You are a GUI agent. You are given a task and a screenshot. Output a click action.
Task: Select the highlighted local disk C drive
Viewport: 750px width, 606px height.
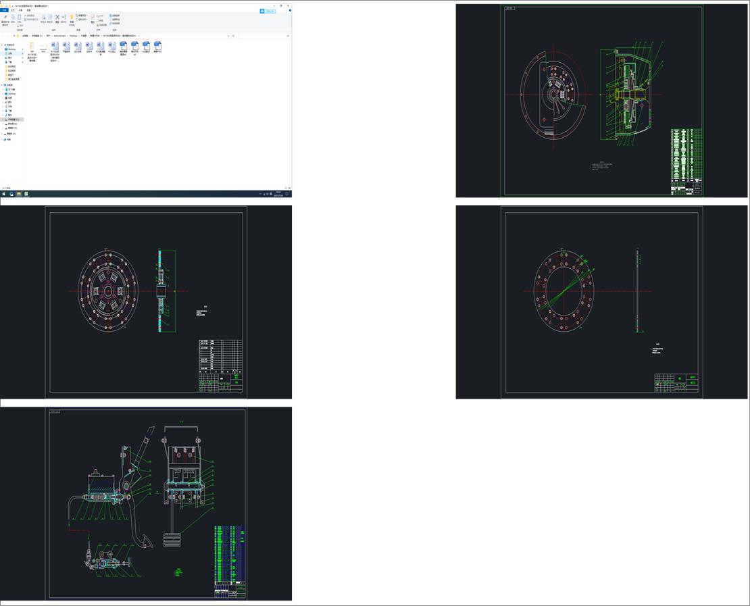pyautogui.click(x=13, y=119)
